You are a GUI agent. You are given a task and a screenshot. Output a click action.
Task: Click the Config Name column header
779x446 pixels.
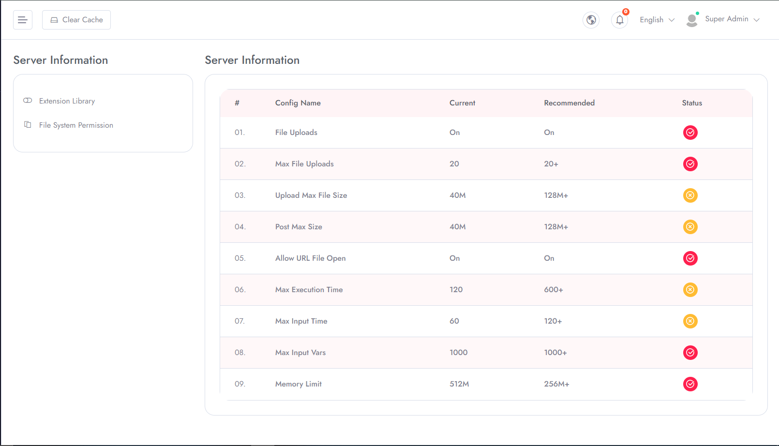tap(298, 103)
